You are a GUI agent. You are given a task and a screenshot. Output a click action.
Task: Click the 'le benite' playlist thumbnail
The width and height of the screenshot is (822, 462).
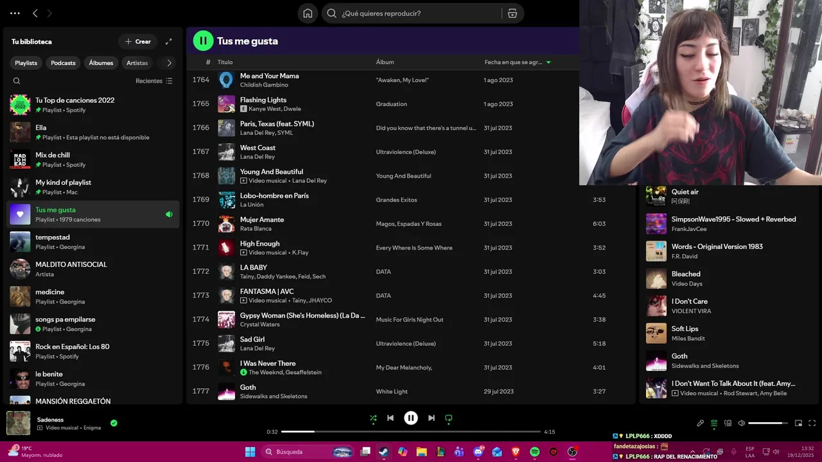click(20, 379)
